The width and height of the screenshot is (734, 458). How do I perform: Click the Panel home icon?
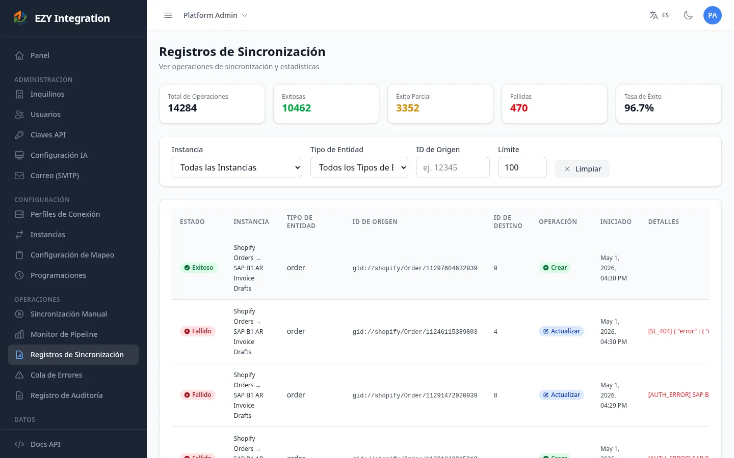click(x=19, y=55)
